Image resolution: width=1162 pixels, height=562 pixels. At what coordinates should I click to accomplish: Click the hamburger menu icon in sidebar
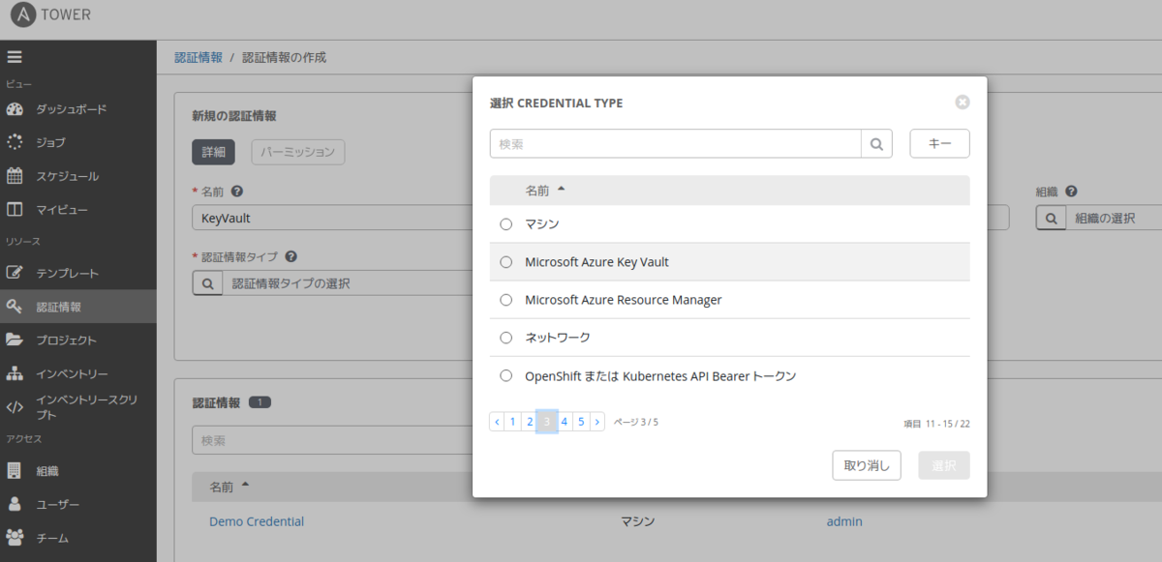click(x=15, y=57)
